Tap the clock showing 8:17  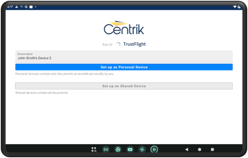(x=10, y=7)
